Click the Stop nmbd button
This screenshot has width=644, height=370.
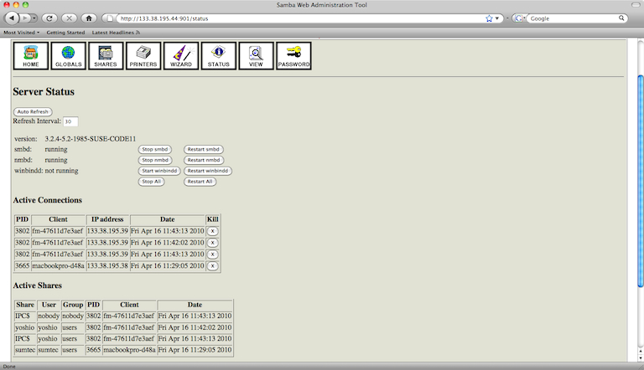(x=155, y=160)
